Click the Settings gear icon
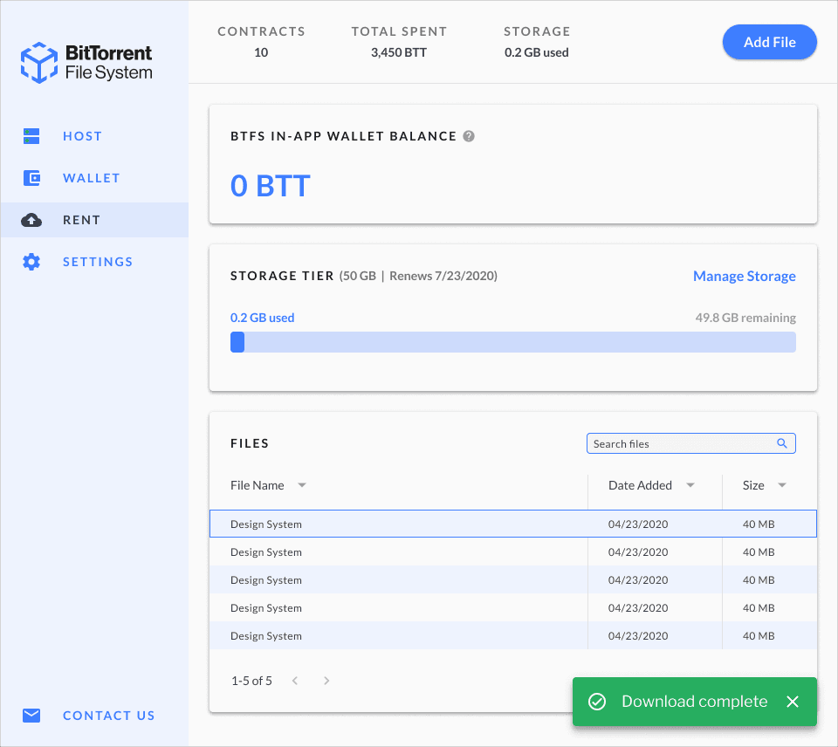Viewport: 838px width, 747px height. pyautogui.click(x=31, y=262)
